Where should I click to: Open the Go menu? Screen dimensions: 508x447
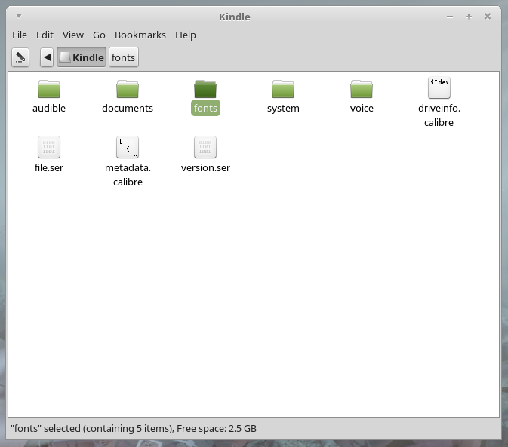(99, 35)
